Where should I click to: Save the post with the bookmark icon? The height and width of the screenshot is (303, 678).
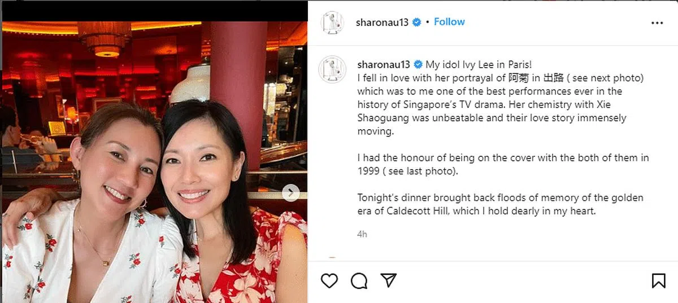(658, 280)
